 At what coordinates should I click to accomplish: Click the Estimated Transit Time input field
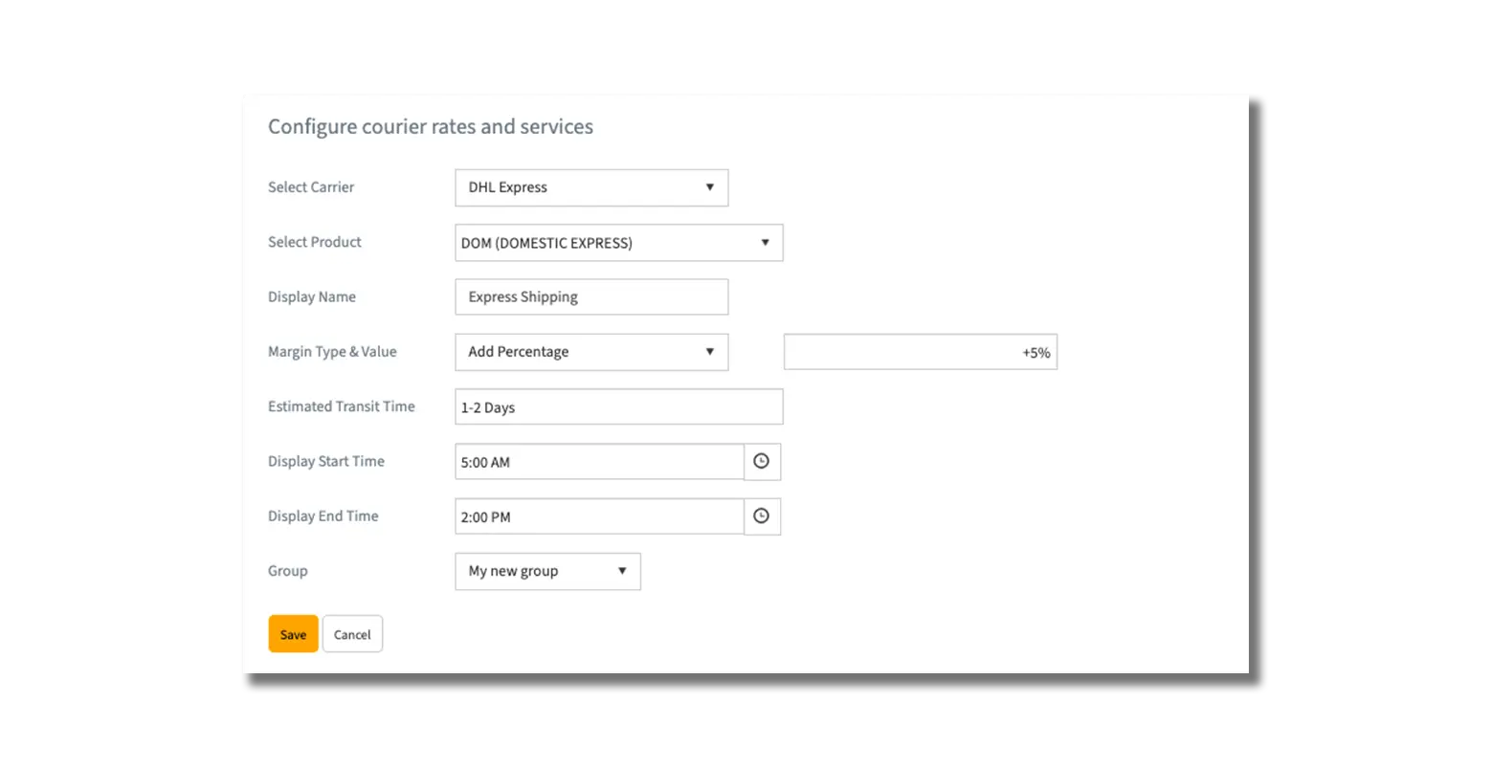(x=618, y=407)
